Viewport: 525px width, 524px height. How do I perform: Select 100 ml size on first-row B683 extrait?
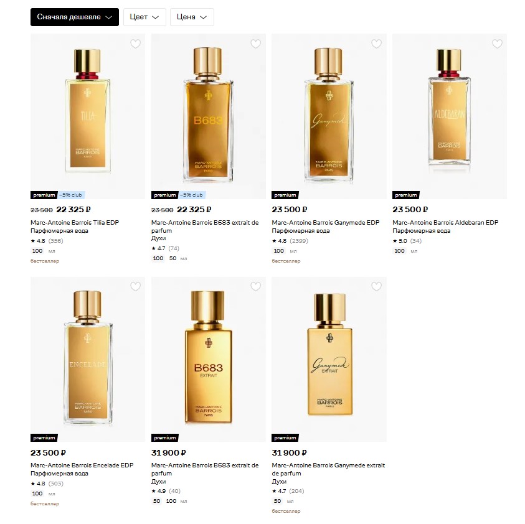pos(158,258)
